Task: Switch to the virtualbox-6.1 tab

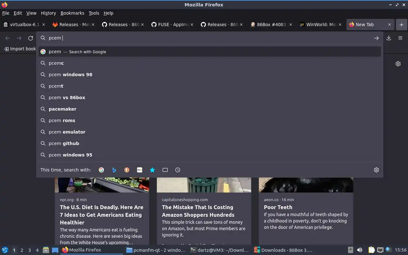Action: point(24,25)
